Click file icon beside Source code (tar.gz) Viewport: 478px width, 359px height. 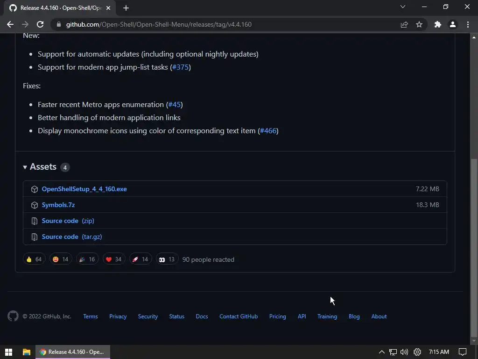[x=35, y=237]
